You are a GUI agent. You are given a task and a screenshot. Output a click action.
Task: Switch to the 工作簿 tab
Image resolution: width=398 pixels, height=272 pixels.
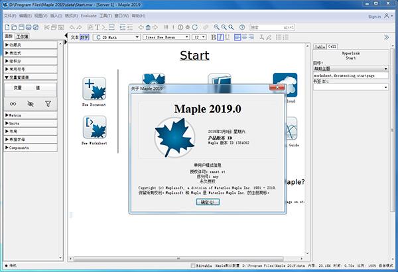point(22,36)
